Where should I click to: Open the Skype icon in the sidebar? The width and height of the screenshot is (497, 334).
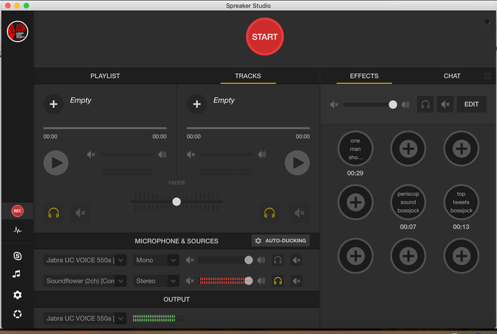pos(17,256)
